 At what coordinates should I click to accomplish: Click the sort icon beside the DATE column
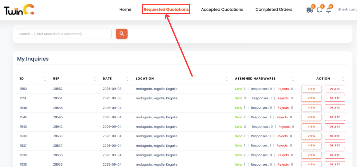click(127, 79)
